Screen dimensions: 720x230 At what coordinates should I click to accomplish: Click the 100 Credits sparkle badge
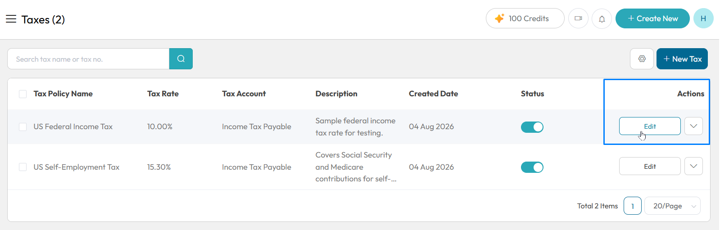(525, 18)
